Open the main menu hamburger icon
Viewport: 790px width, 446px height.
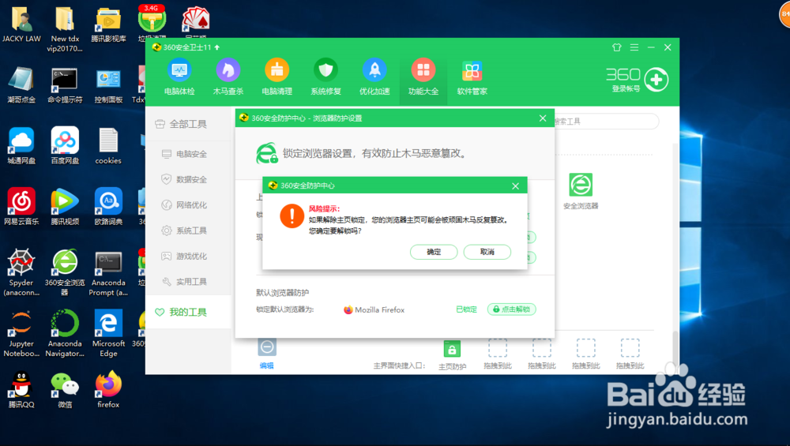634,47
